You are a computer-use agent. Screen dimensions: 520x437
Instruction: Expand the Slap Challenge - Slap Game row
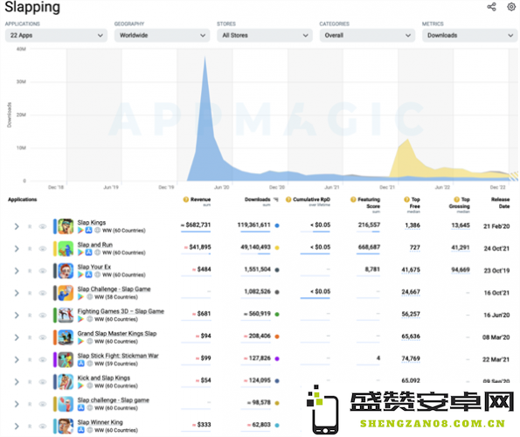tap(17, 293)
